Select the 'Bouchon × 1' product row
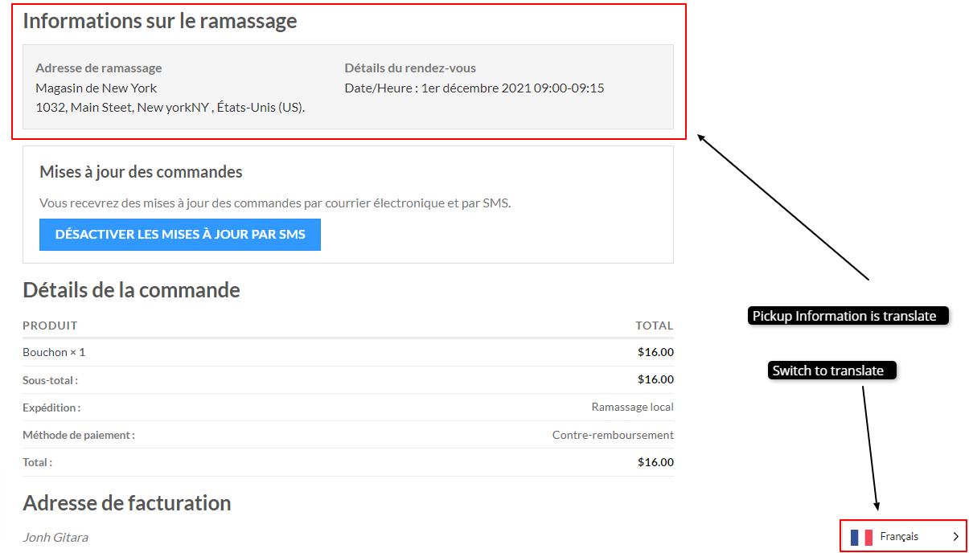This screenshot has width=969, height=553. coord(348,352)
